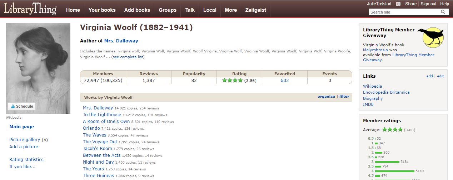Viewport: 453px width, 180px height.
Task: Click the 4-star rating bar (5149)
Action: pyautogui.click(x=395, y=171)
